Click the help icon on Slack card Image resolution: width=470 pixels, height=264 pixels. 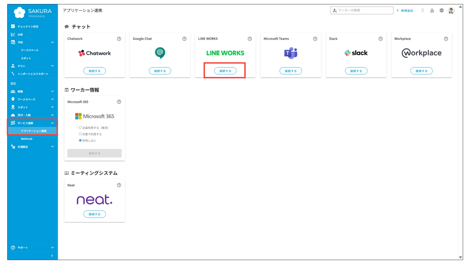(x=380, y=39)
